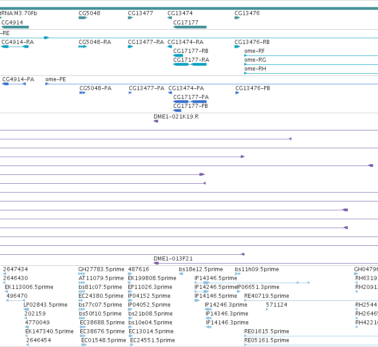
Task: Click the 496470 feature glyph
Action: pos(16,300)
